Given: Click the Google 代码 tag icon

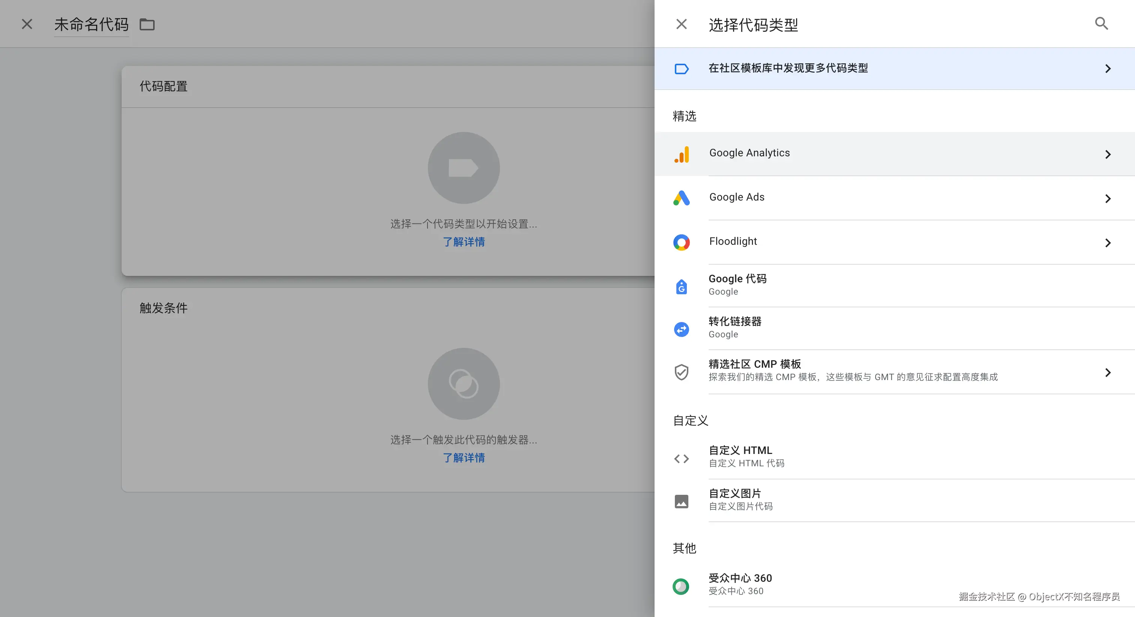Looking at the screenshot, I should pos(682,286).
